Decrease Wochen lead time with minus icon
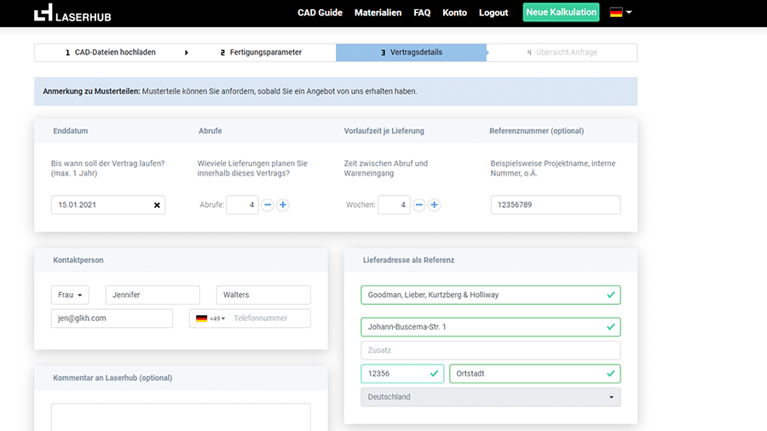The image size is (767, 431). (x=418, y=204)
